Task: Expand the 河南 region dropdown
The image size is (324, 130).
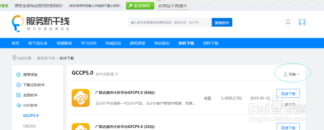Action: tap(292, 74)
